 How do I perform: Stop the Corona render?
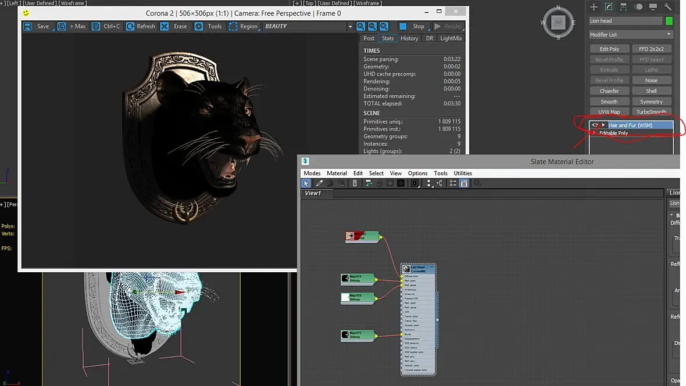pyautogui.click(x=413, y=26)
